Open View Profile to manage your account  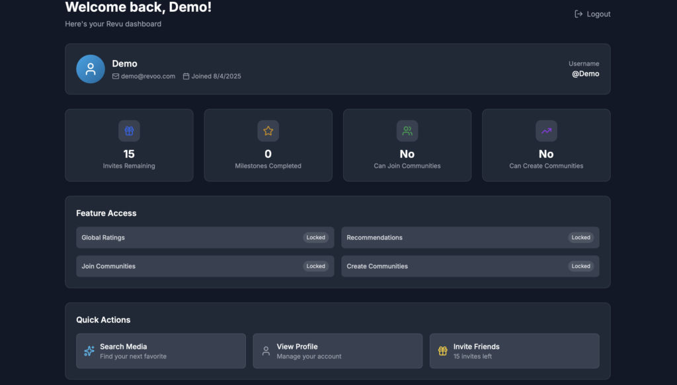click(337, 351)
